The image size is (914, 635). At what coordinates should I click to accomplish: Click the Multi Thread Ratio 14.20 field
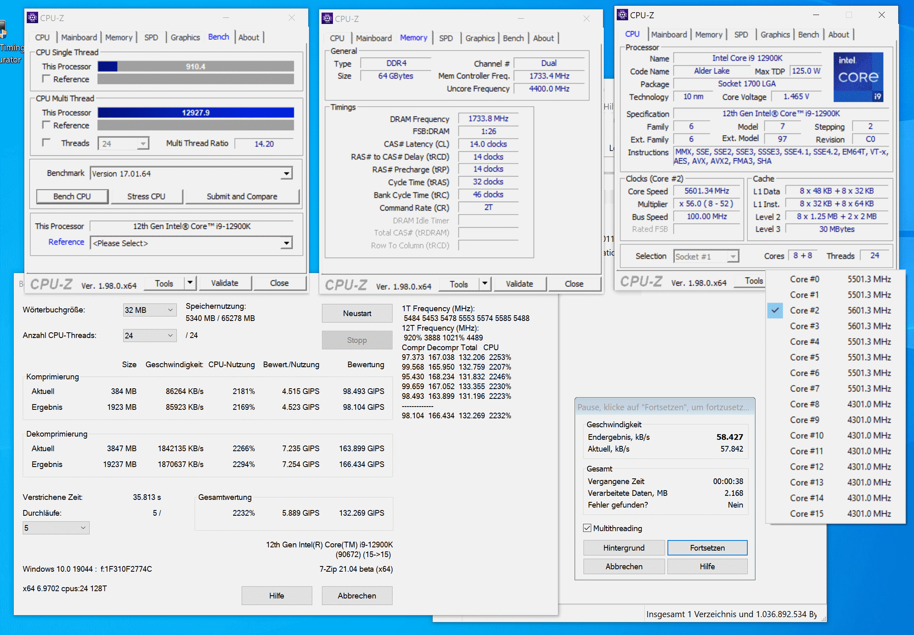pyautogui.click(x=264, y=144)
